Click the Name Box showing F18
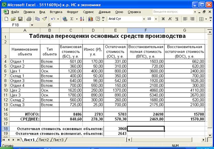214x149 pixels. (x=15, y=25)
